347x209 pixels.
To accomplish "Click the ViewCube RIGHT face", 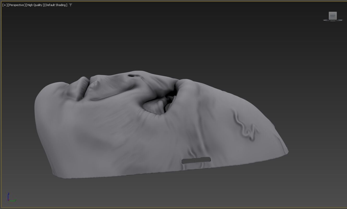I will point(333,16).
